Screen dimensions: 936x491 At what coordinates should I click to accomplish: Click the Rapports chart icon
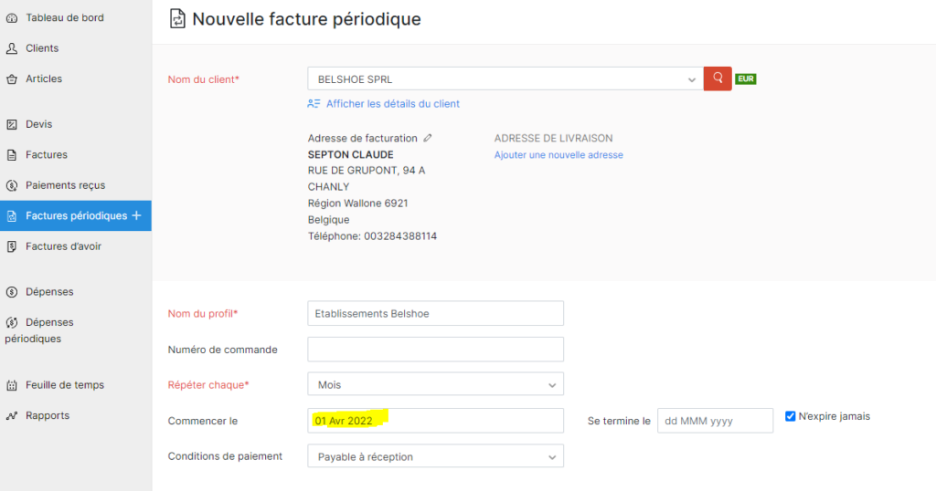[12, 415]
